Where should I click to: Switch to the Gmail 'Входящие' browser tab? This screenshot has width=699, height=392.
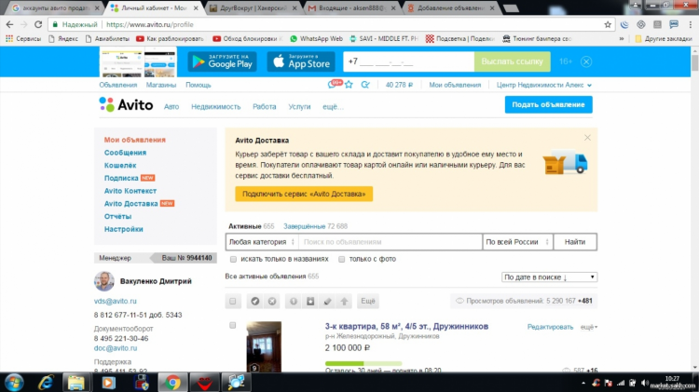(352, 8)
